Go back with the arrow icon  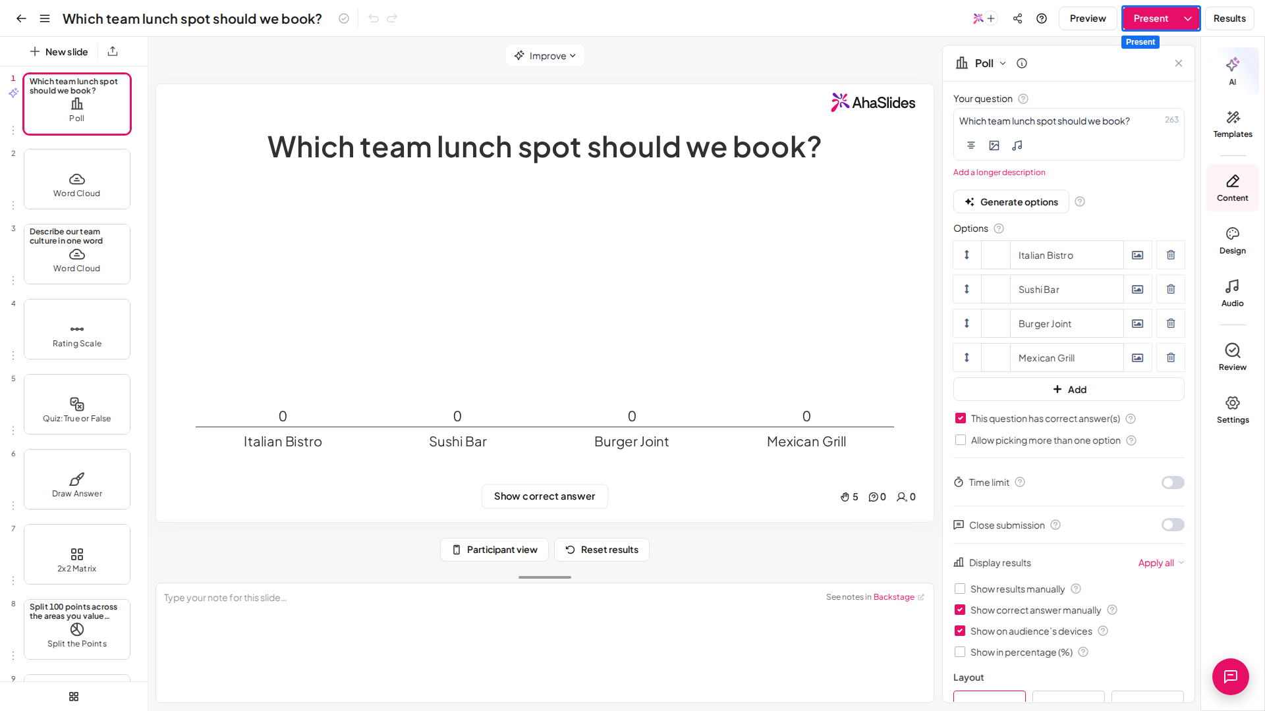pyautogui.click(x=21, y=18)
